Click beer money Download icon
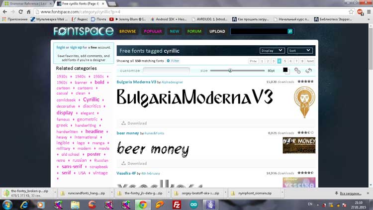The width and height of the screenshot is (373, 210). click(123, 163)
